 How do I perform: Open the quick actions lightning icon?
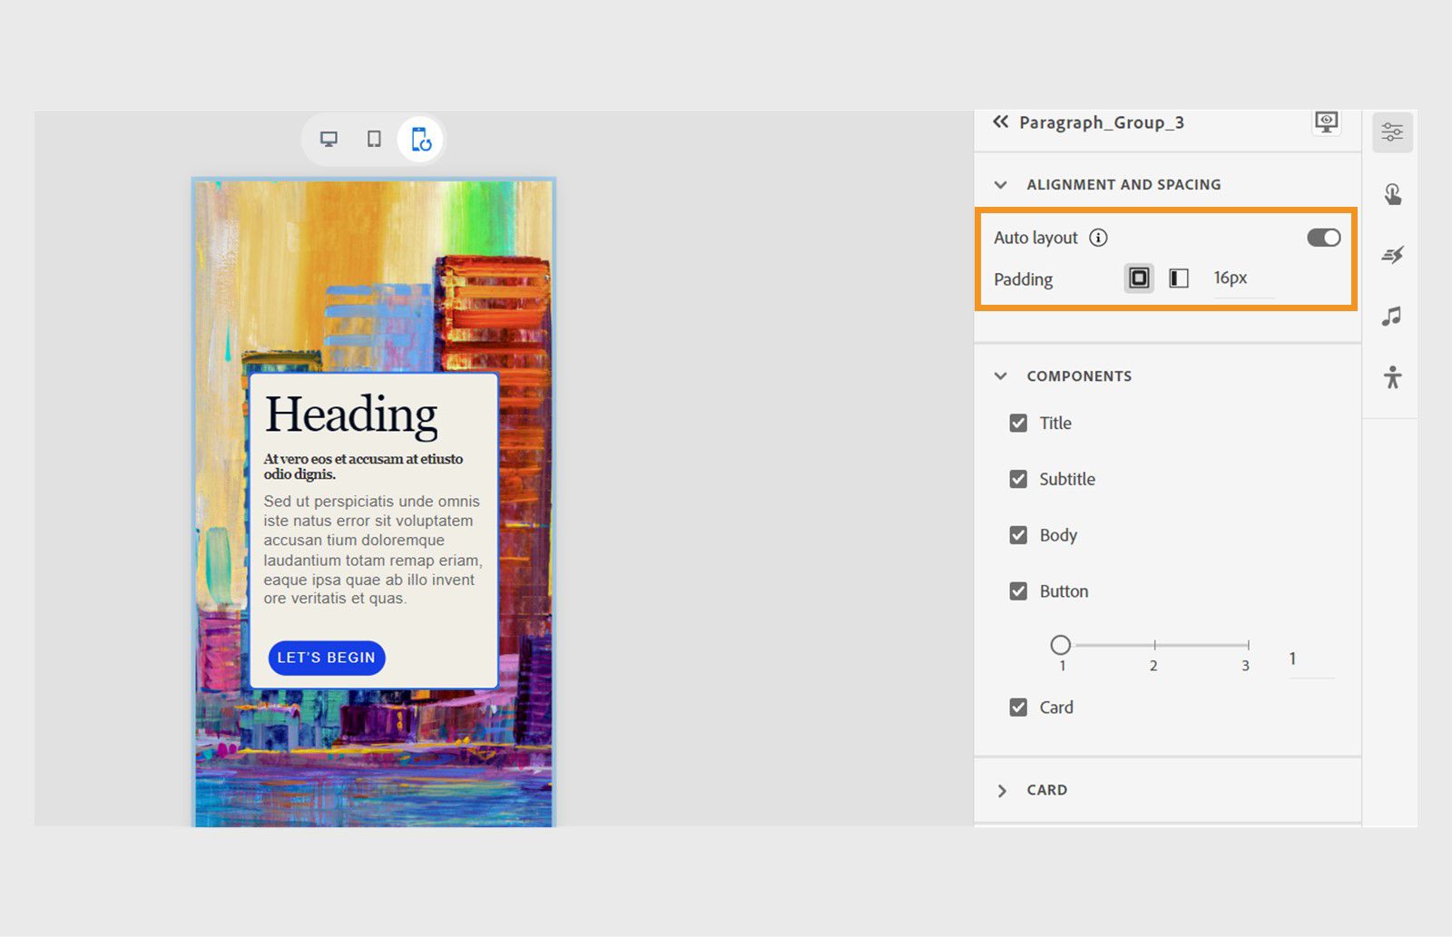click(1392, 254)
